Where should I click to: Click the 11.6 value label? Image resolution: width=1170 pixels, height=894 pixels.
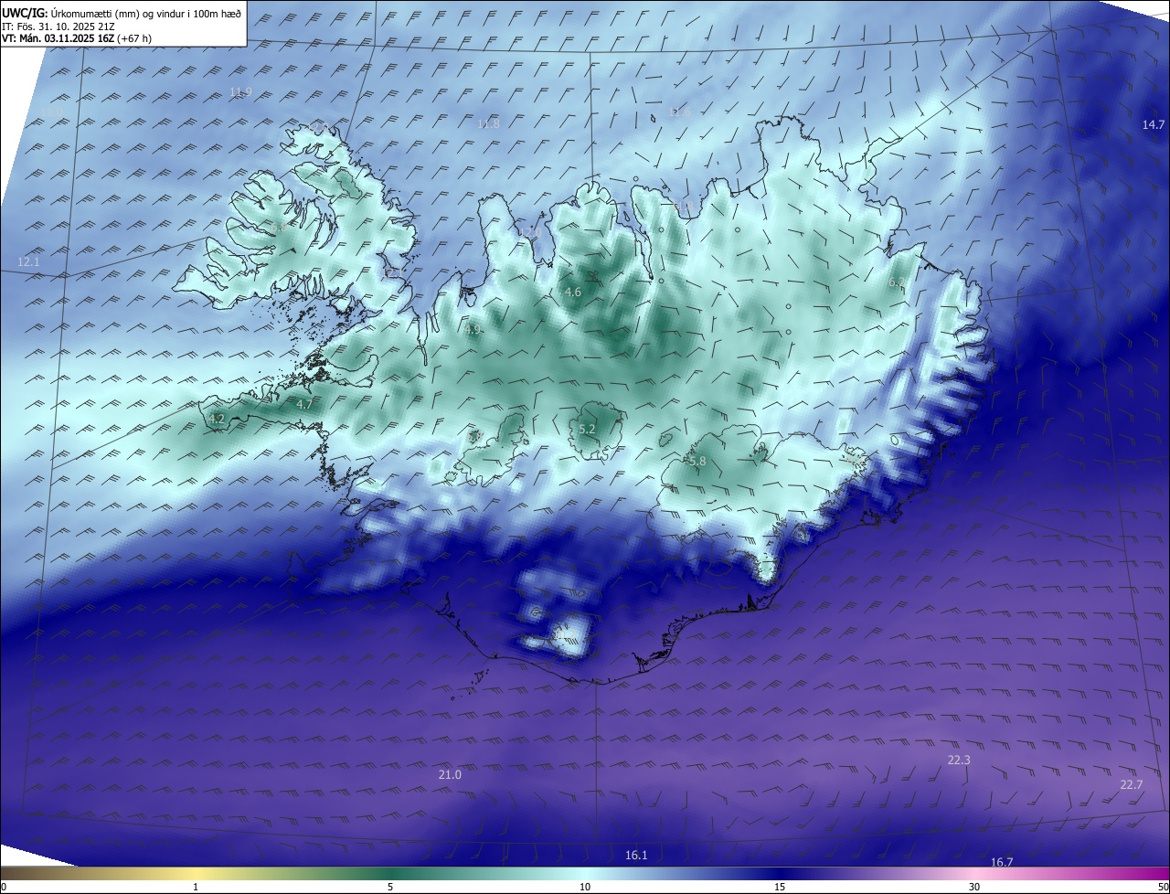point(679,112)
